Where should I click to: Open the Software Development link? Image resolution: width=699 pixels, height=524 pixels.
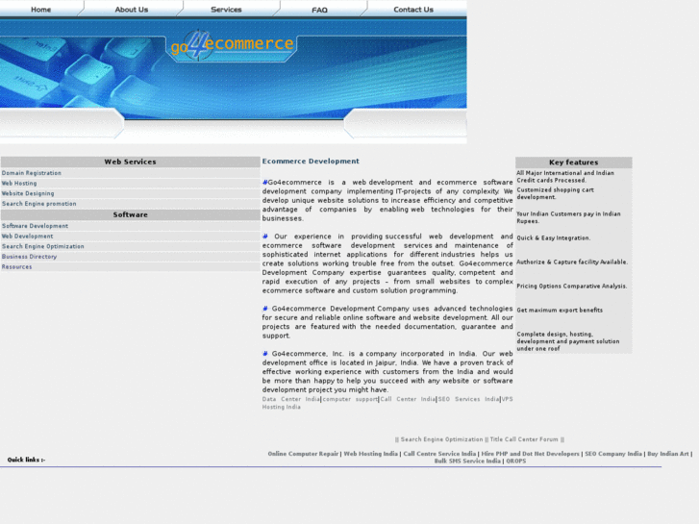click(x=35, y=226)
